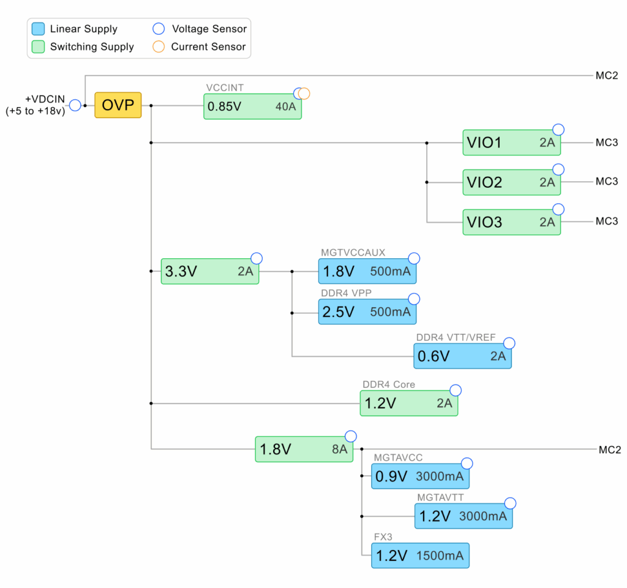
Task: Click the voltage sensor on MGTAVTT block
Action: point(510,504)
